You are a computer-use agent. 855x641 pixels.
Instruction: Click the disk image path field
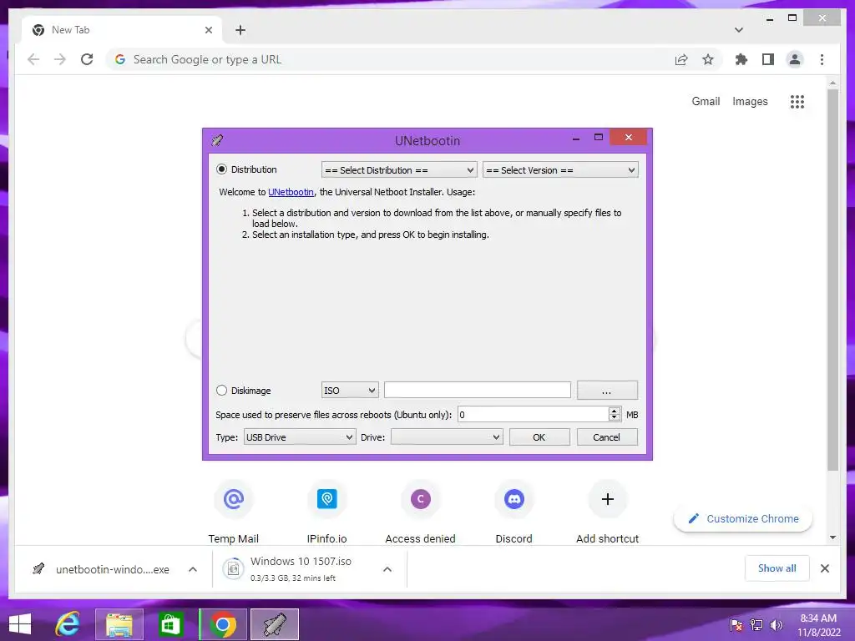pyautogui.click(x=477, y=391)
